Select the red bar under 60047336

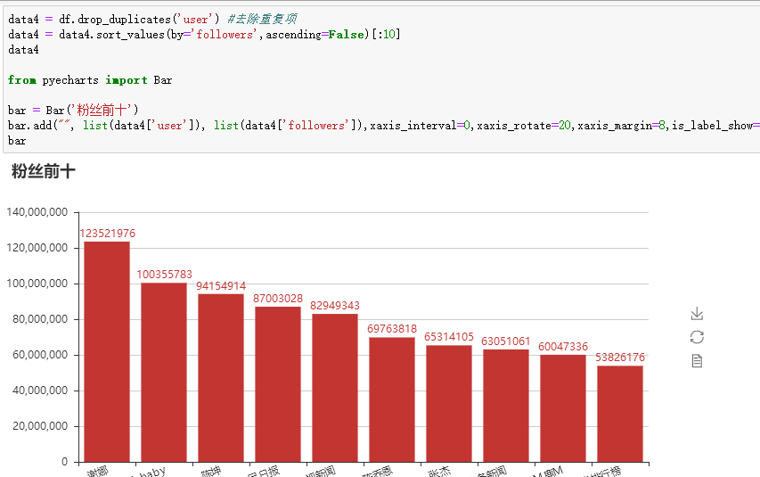click(563, 408)
